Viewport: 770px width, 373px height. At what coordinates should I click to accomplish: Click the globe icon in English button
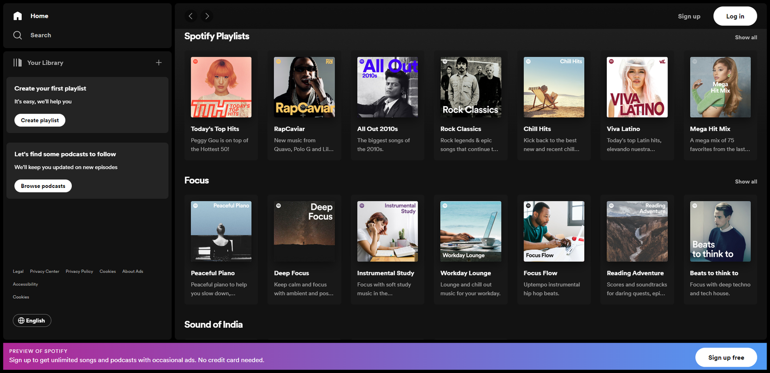21,321
